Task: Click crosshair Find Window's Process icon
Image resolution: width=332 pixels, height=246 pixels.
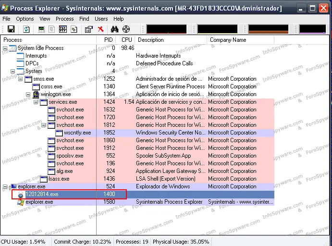Action: 126,29
